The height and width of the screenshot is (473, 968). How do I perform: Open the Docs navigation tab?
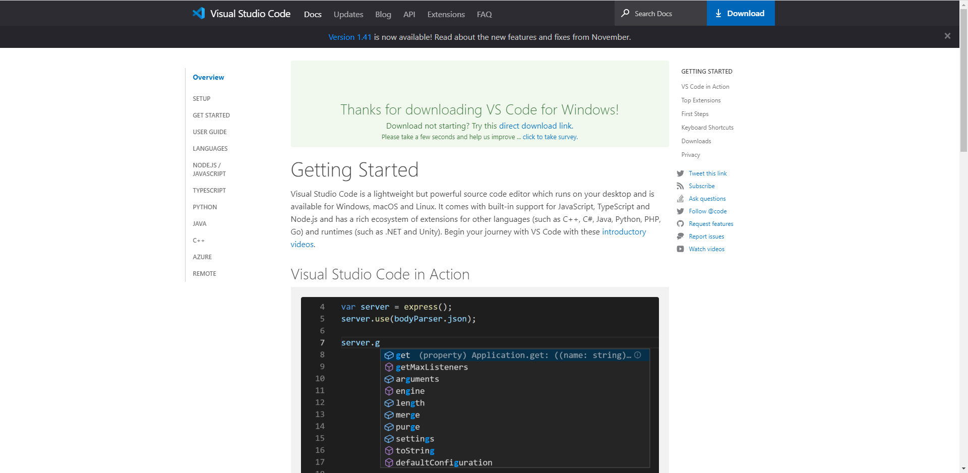313,14
